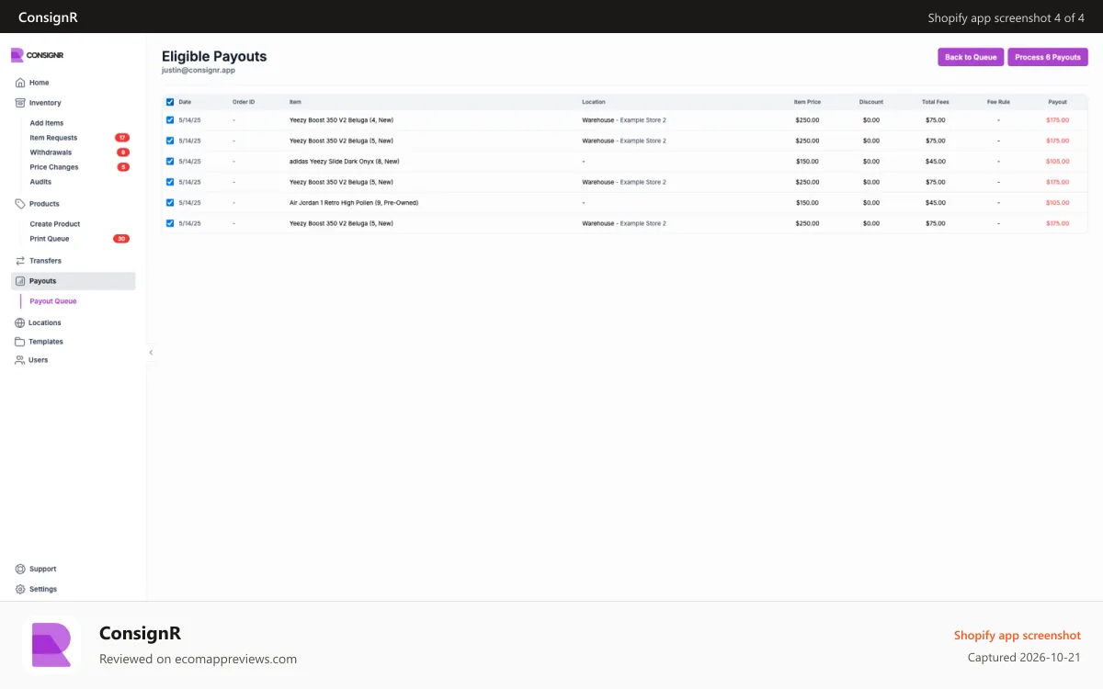Image resolution: width=1103 pixels, height=689 pixels.
Task: Uncheck the Air Jordan 1 Retro row checkbox
Action: click(x=170, y=202)
